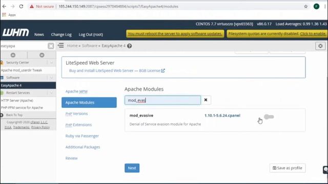328x184 pixels.
Task: Open the Apps grid shortcut in the bookmarks bar
Action: [4, 15]
